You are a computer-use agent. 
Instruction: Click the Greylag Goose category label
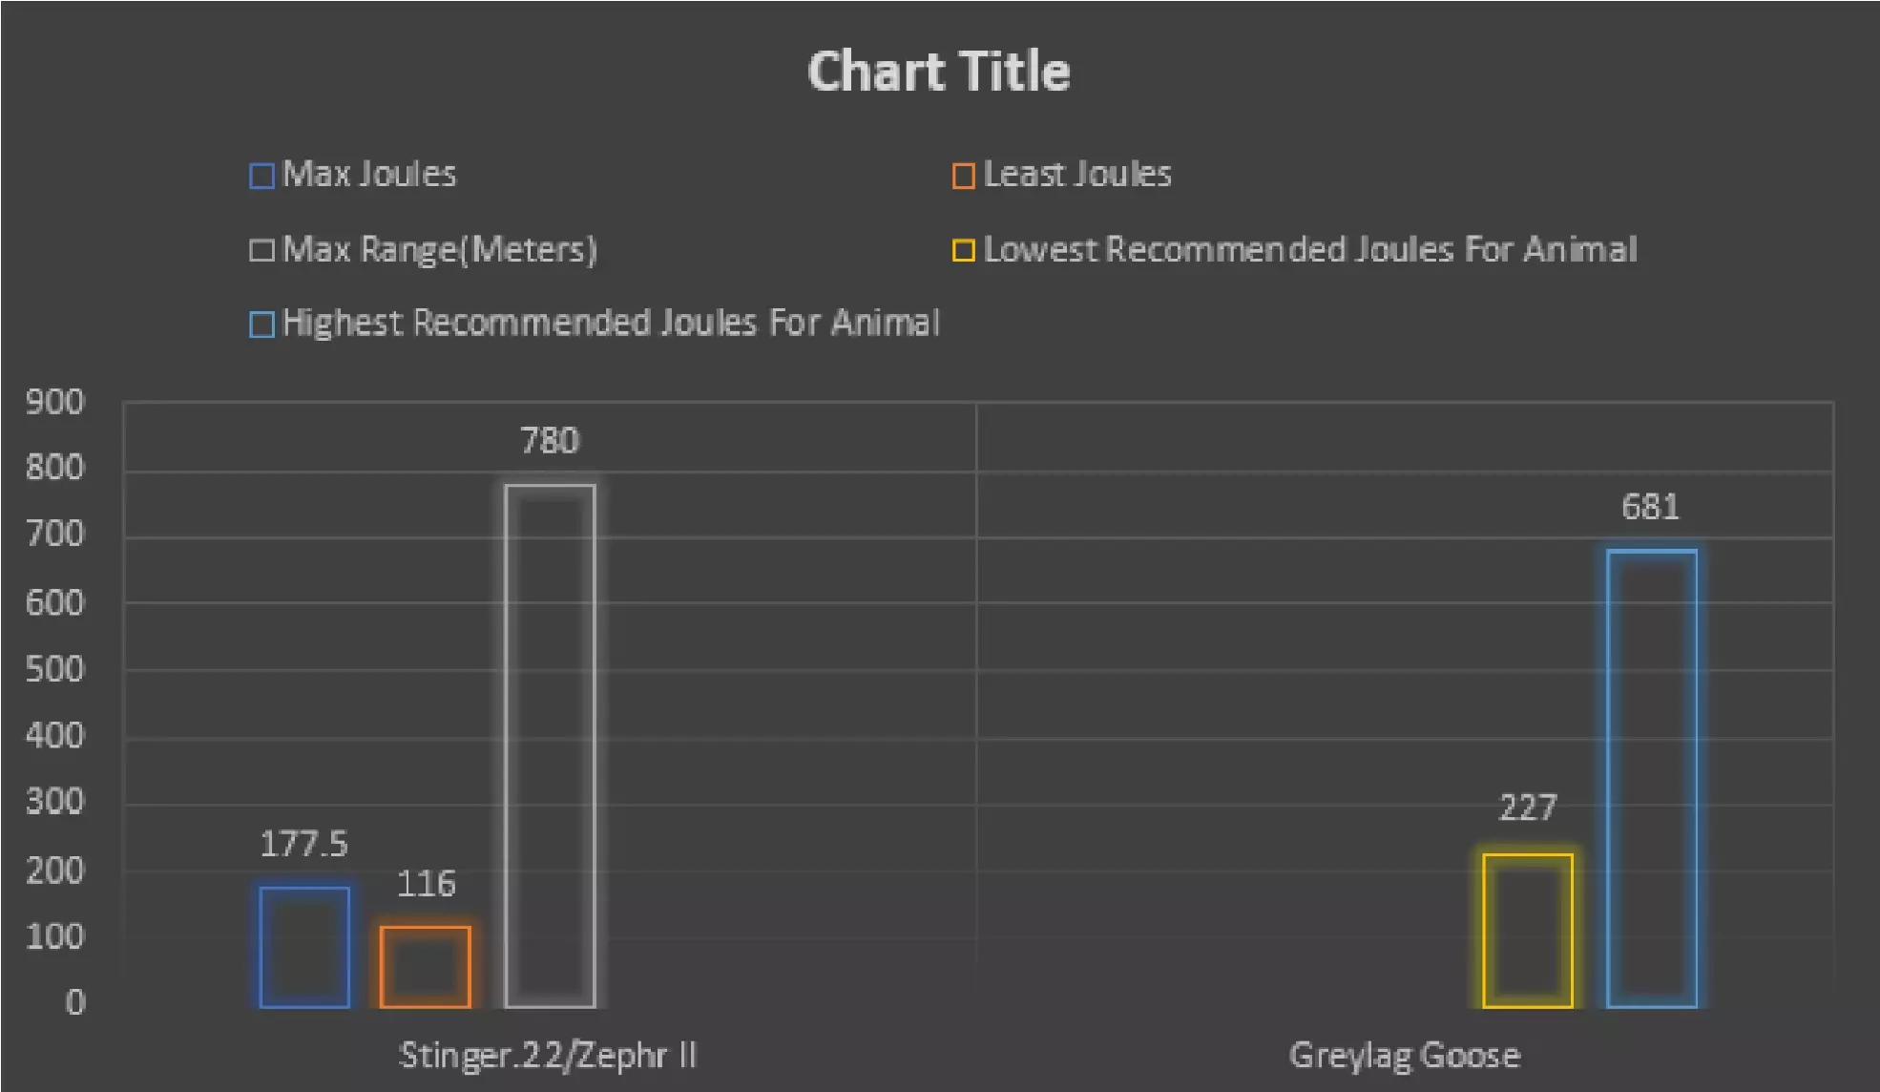(1404, 1056)
